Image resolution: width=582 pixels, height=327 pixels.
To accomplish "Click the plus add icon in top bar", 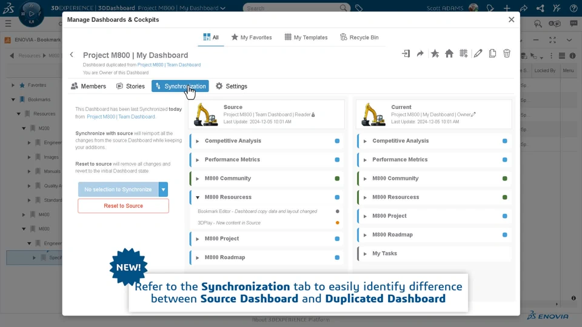I will (x=507, y=8).
